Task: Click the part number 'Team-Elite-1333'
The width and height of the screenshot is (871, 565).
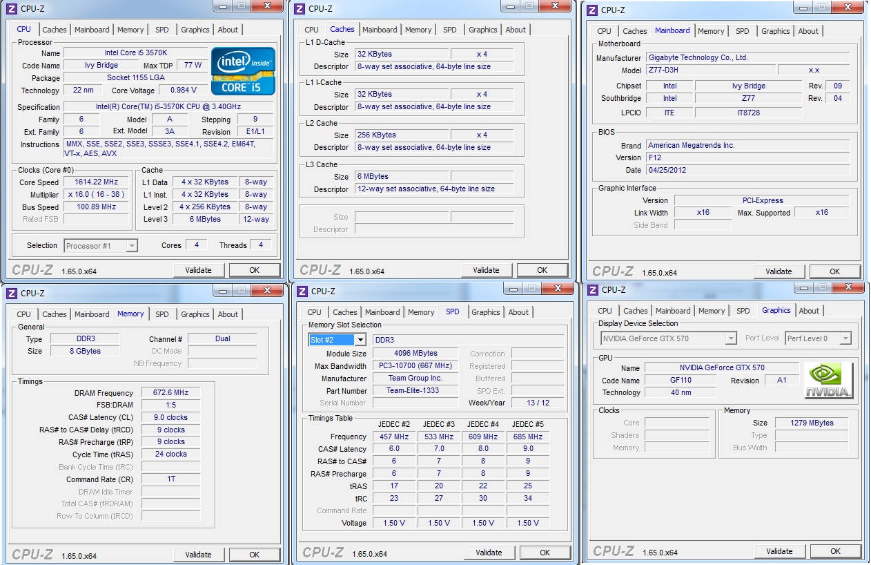Action: [x=415, y=391]
